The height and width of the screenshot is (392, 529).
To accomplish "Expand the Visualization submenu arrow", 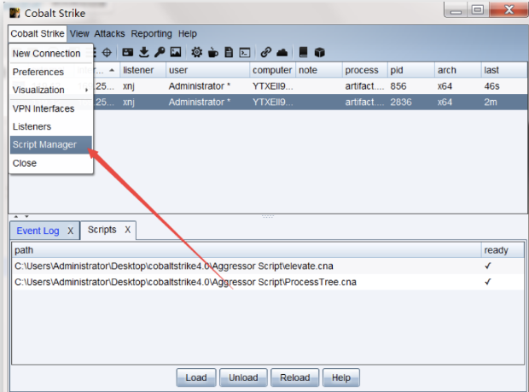I will 87,91.
